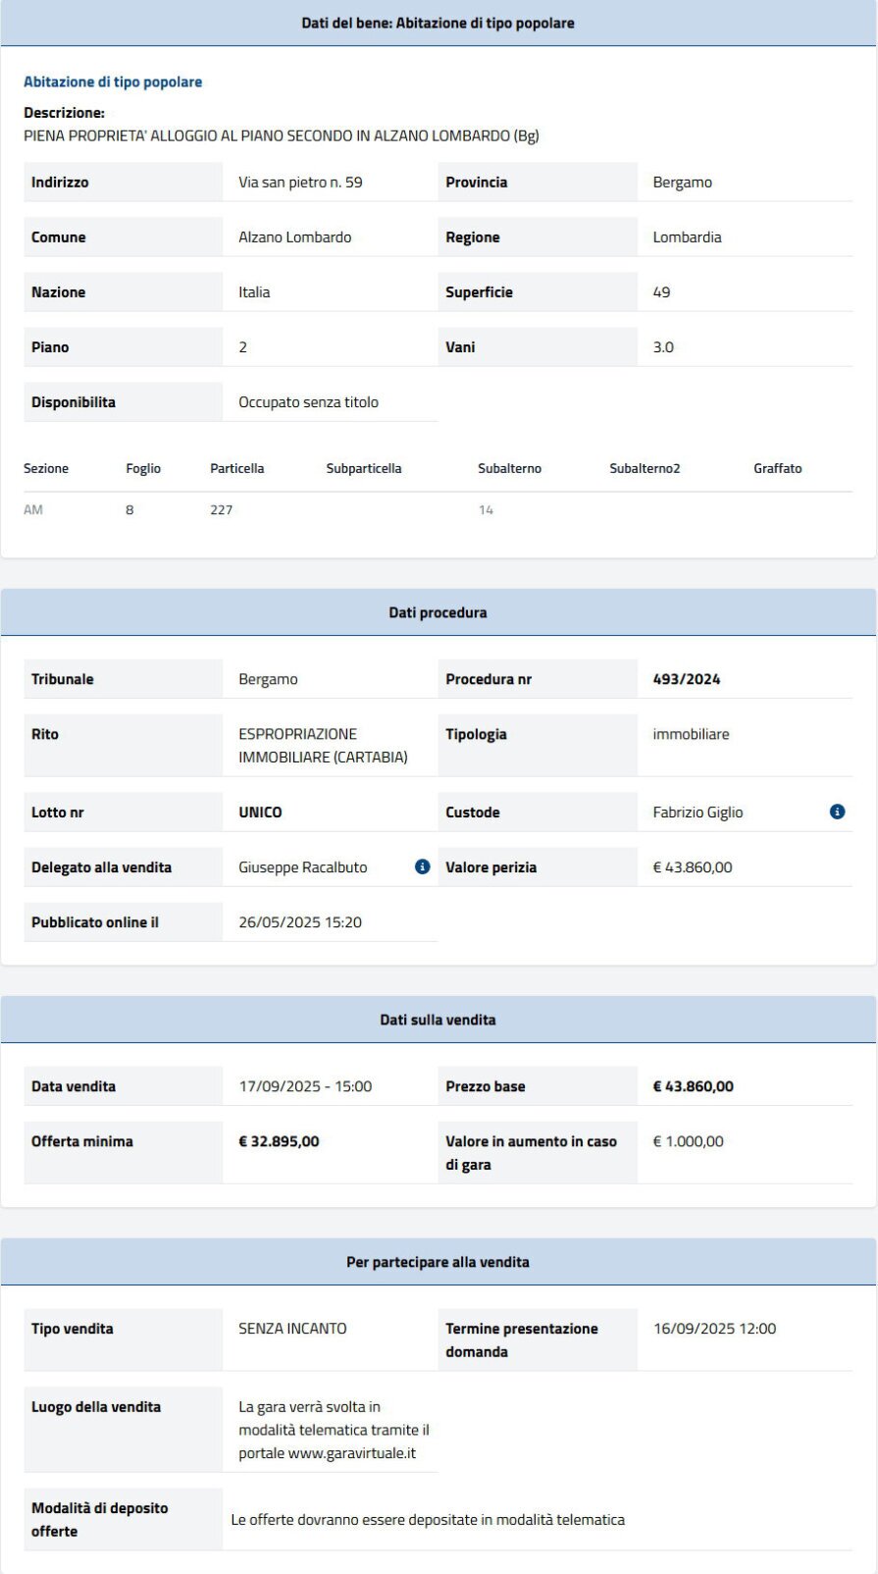The width and height of the screenshot is (878, 1574).
Task: Click the foglio value 8
Action: 129,510
